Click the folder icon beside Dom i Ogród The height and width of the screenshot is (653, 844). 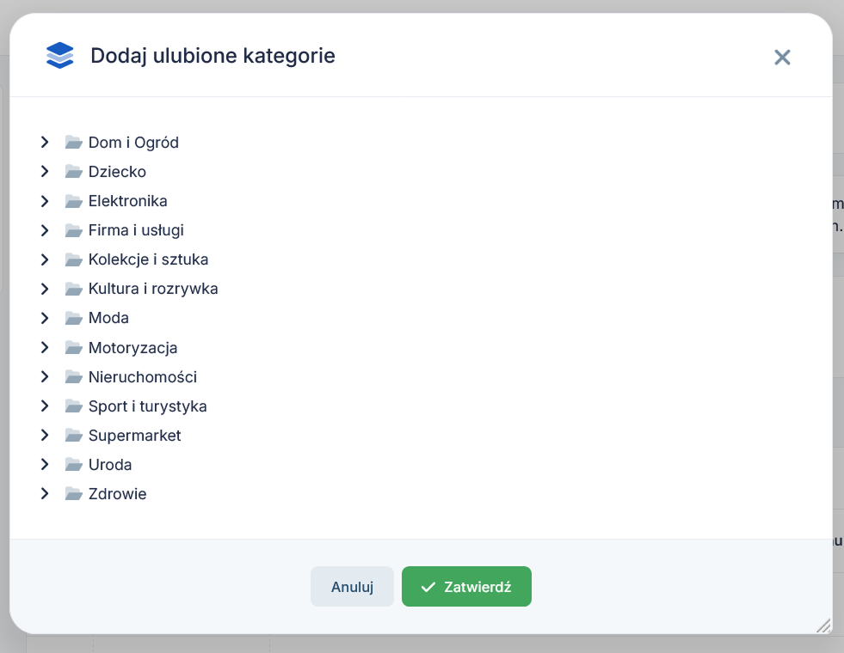point(74,143)
